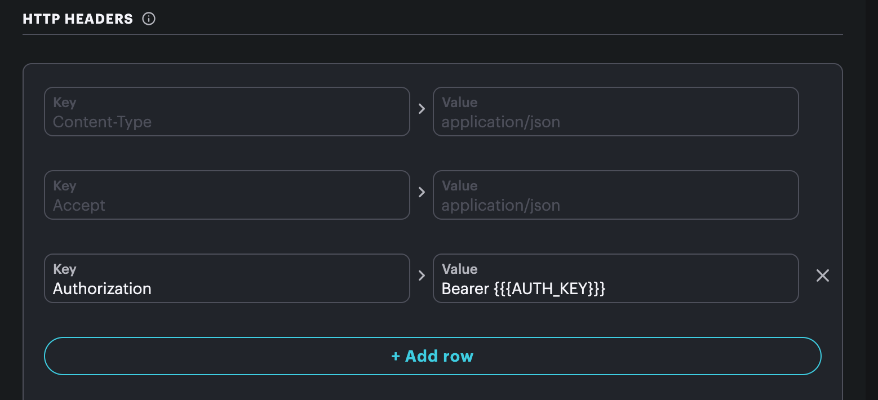The width and height of the screenshot is (878, 400).
Task: Click the Key label above Content-Type
Action: [65, 103]
